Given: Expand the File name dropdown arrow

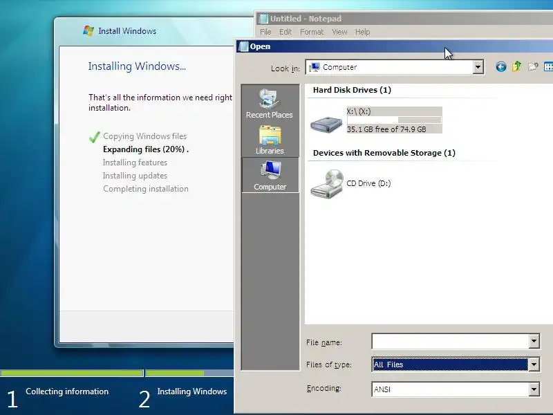Looking at the screenshot, I should pos(534,341).
